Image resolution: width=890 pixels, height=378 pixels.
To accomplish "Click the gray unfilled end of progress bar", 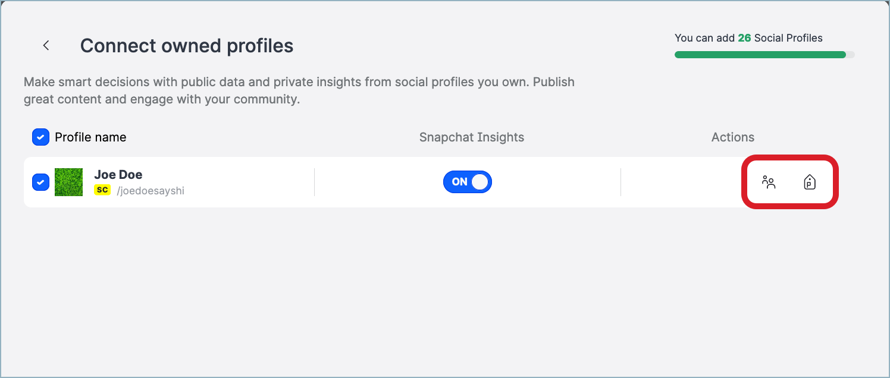I will pos(851,55).
